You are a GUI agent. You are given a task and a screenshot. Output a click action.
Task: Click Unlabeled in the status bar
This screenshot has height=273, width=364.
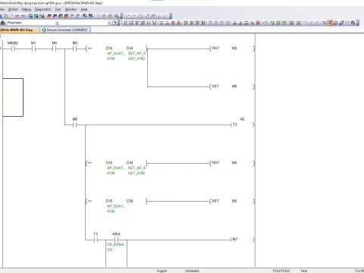pyautogui.click(x=192, y=271)
